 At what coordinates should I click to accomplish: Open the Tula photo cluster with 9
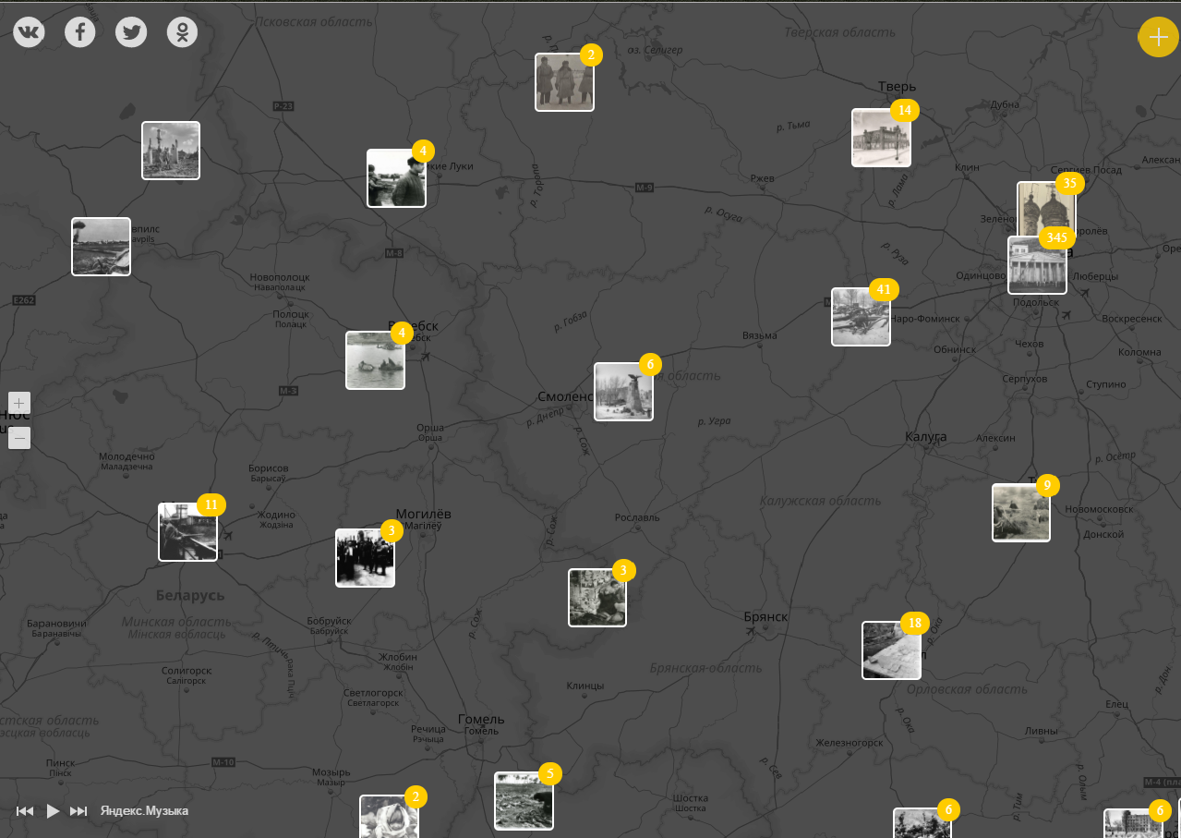tap(1021, 513)
